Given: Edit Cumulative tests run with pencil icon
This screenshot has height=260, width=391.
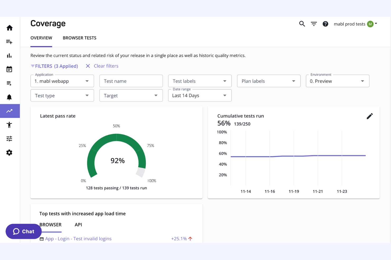Looking at the screenshot, I should point(370,116).
